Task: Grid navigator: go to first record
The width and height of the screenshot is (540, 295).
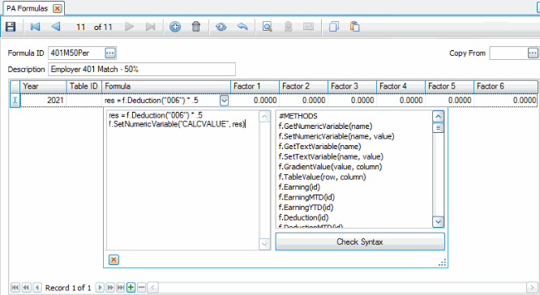Action: pos(15,287)
